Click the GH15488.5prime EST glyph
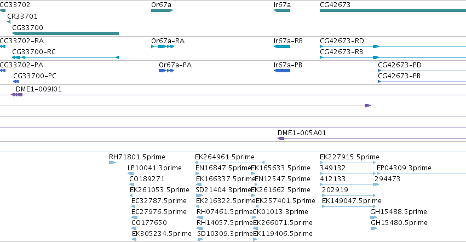This screenshot has width=466, height=242. [x=373, y=217]
